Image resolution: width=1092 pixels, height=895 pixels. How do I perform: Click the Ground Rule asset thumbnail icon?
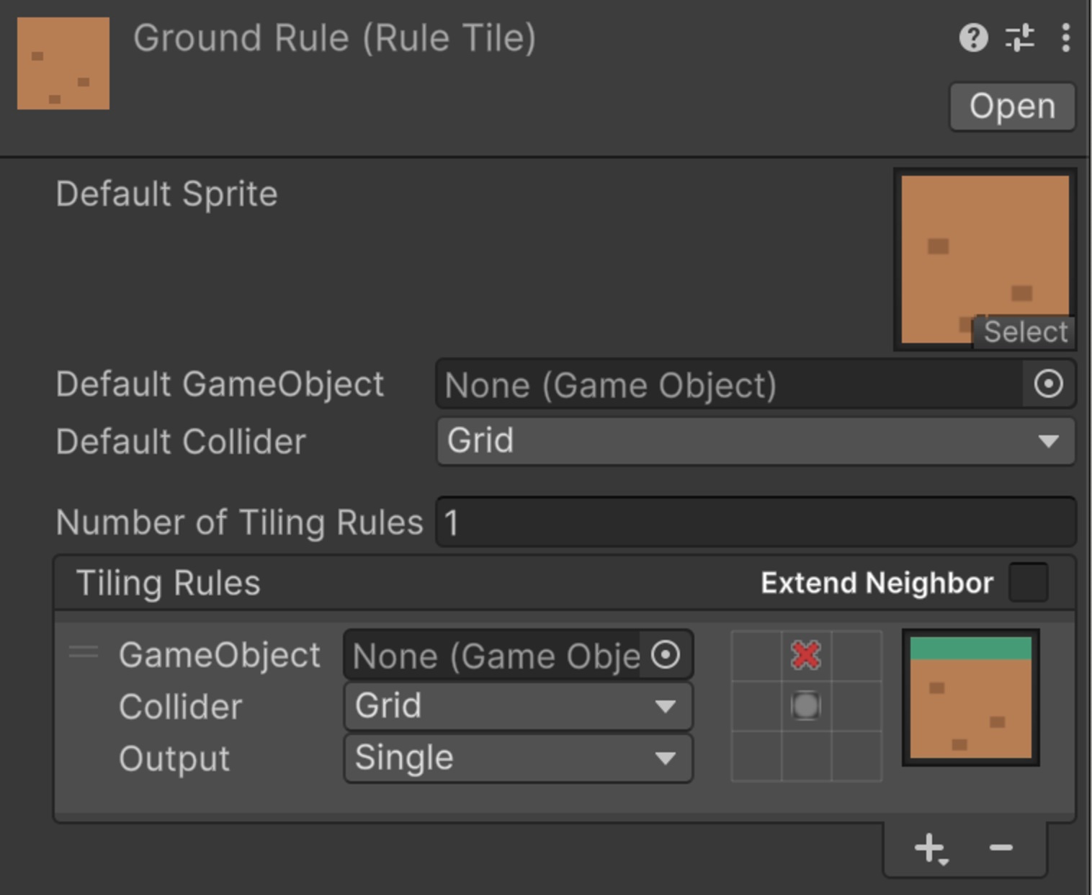(x=63, y=63)
